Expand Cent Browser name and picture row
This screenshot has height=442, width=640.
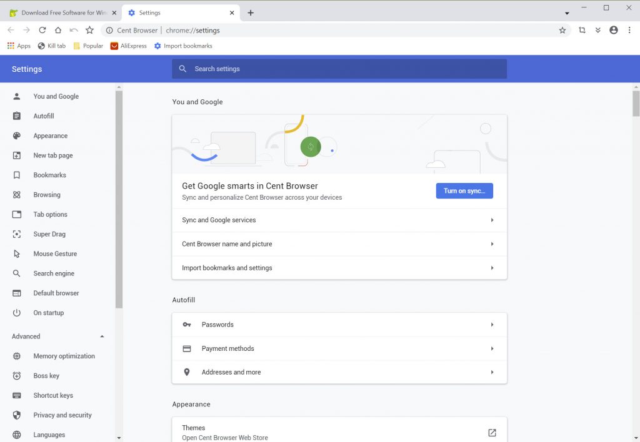tap(339, 244)
